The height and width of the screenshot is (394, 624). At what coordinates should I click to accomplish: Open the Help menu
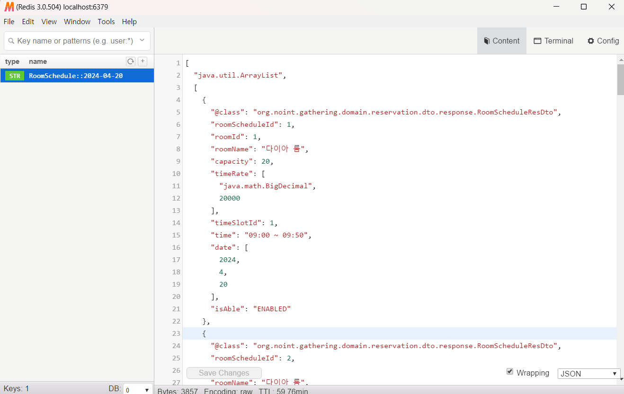pos(129,22)
